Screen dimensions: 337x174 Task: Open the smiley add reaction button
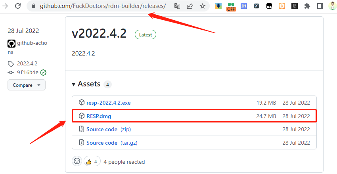[x=77, y=161]
